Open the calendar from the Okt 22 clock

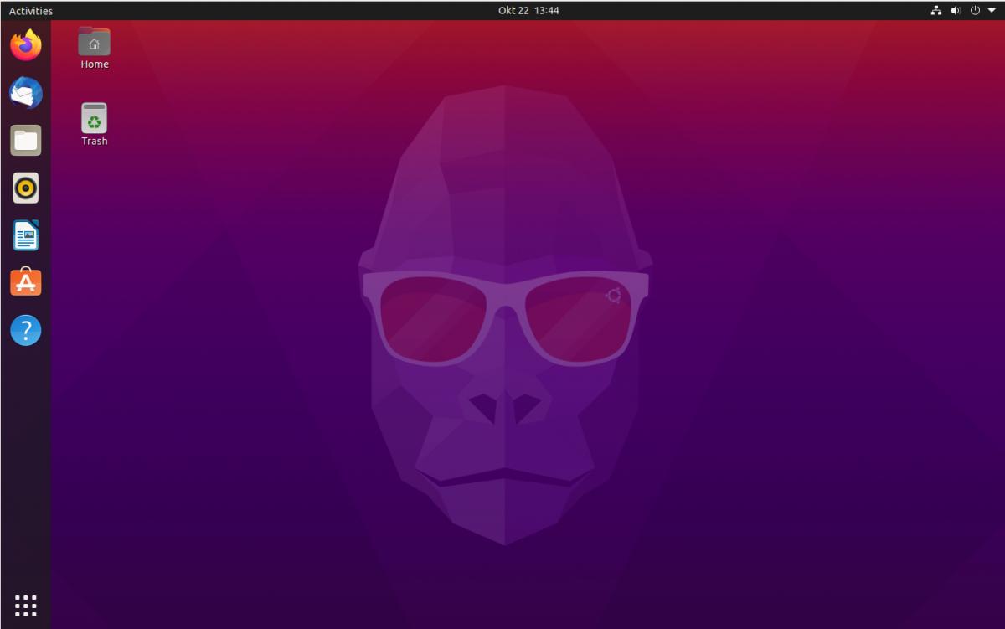(x=528, y=11)
